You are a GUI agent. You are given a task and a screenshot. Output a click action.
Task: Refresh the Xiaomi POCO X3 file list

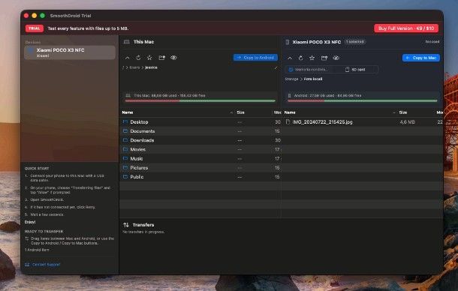pos(300,58)
